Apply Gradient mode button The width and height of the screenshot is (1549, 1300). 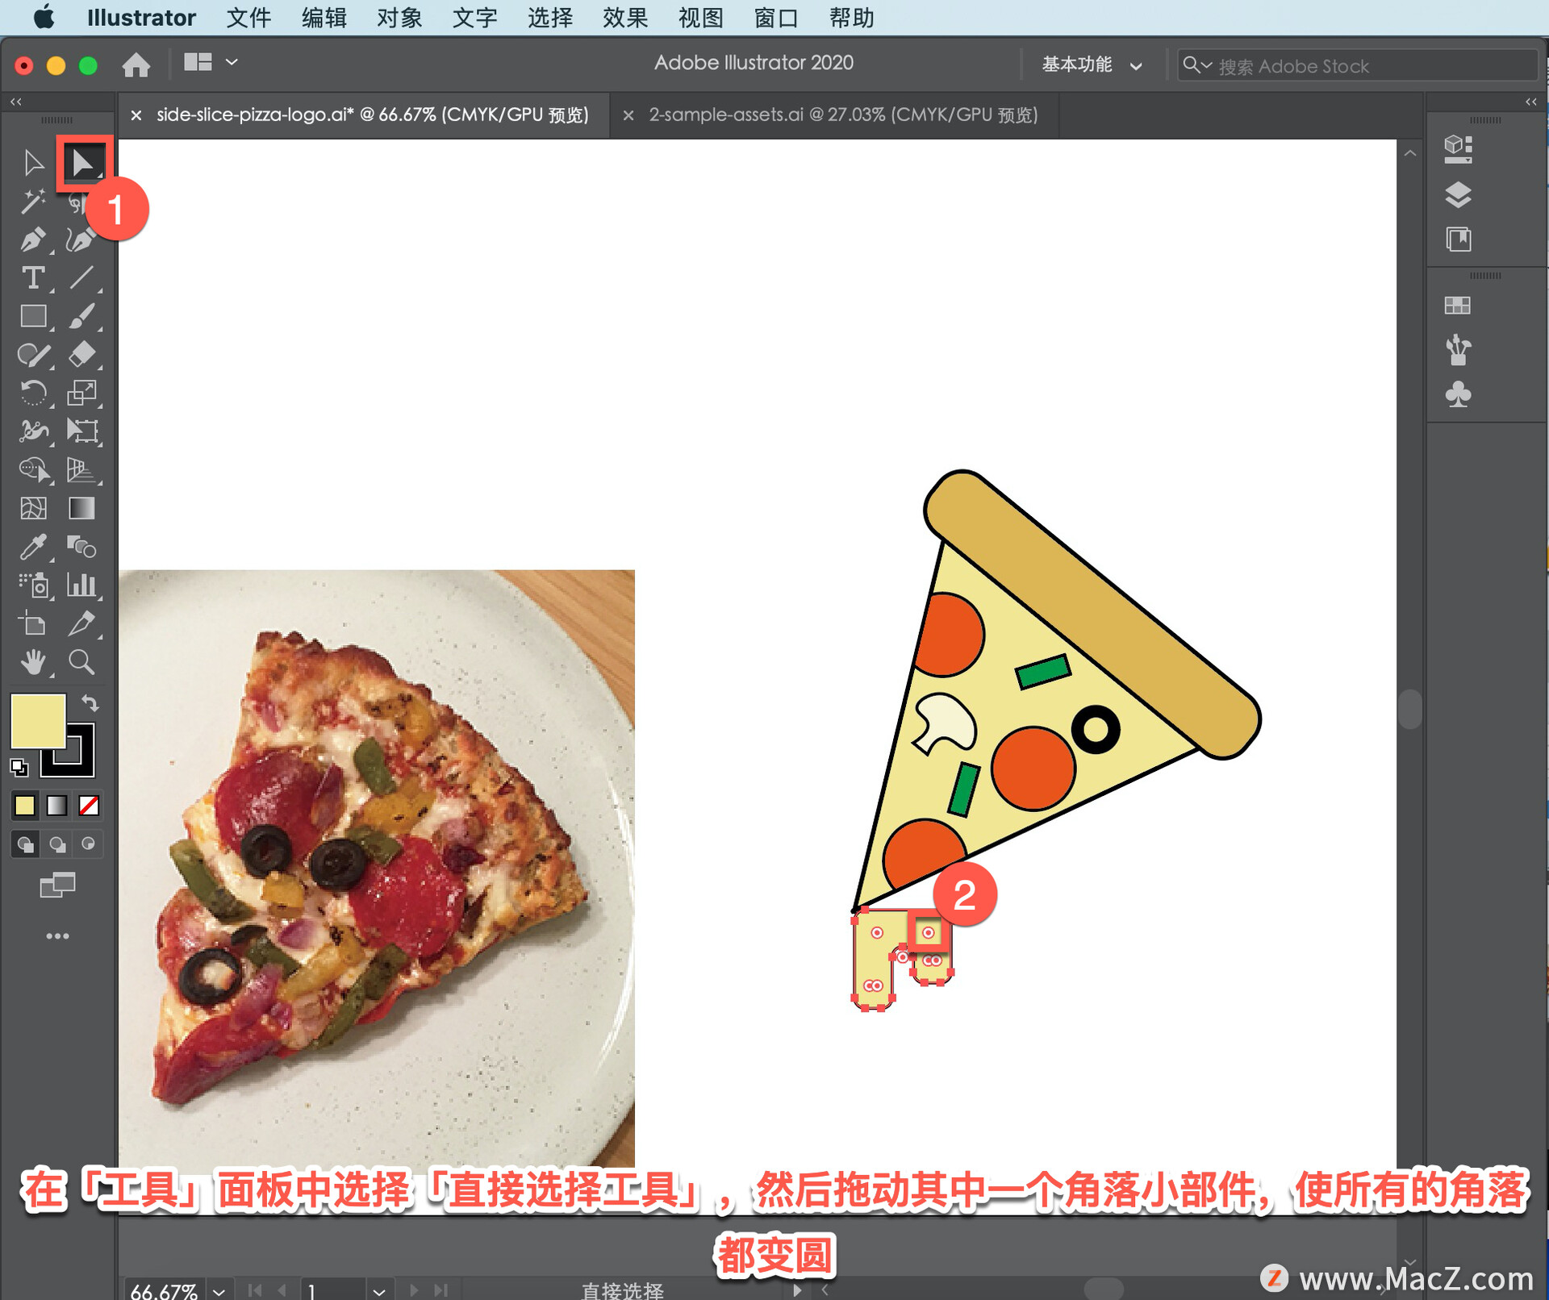pyautogui.click(x=56, y=805)
